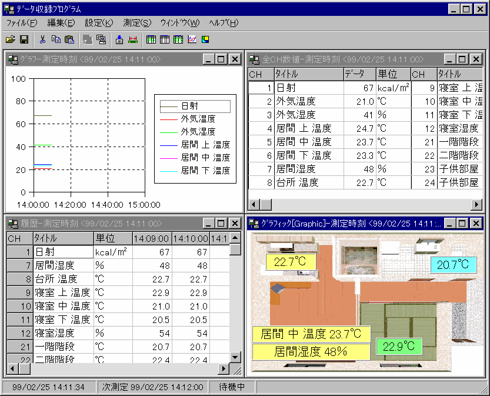The width and height of the screenshot is (490, 396).
Task: Click the red 外気温度 legend entry
Action: click(x=188, y=119)
